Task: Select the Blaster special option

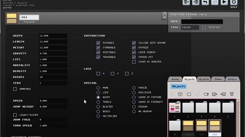Action: click(98, 107)
